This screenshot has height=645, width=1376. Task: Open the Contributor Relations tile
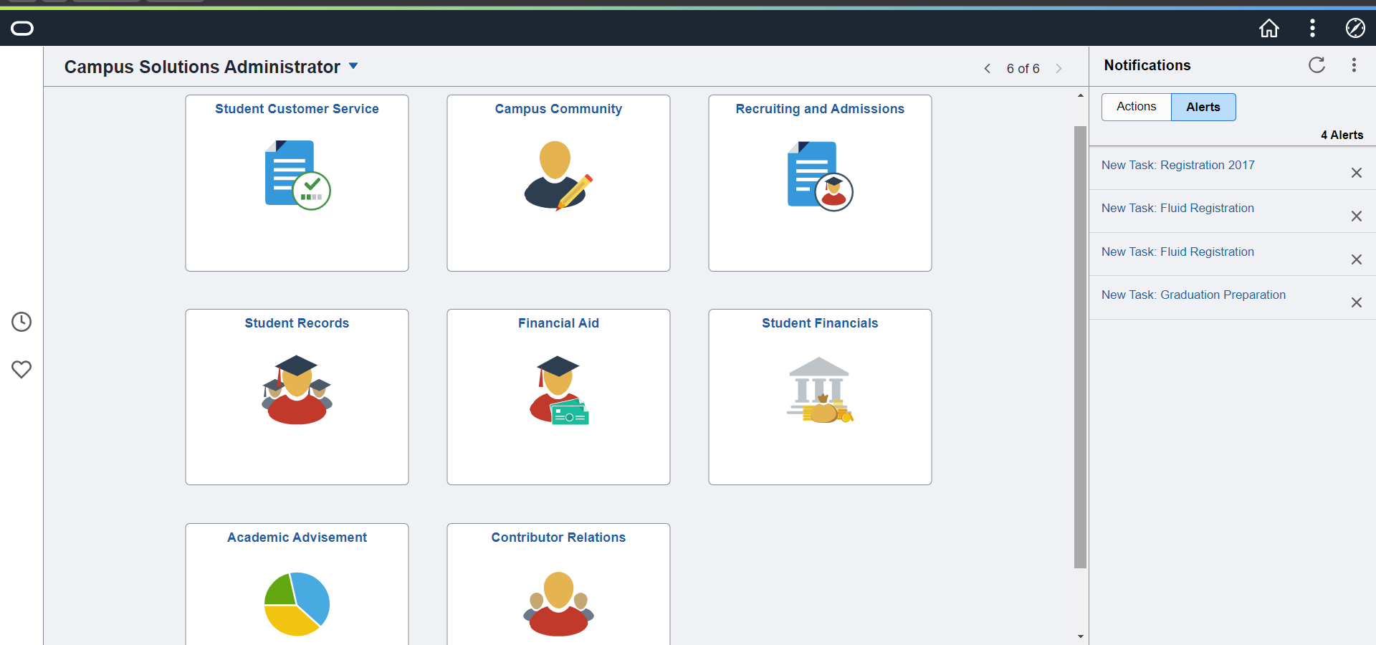pyautogui.click(x=558, y=588)
